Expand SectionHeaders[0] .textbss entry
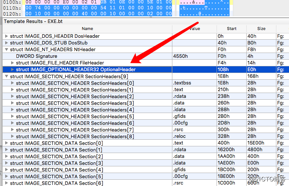 coord(12,83)
